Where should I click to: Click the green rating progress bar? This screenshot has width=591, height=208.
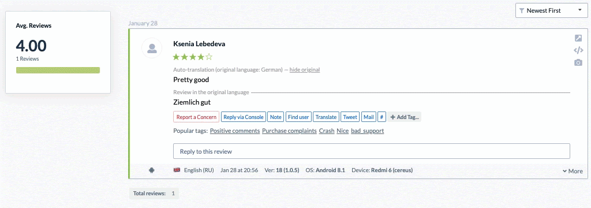(x=58, y=70)
